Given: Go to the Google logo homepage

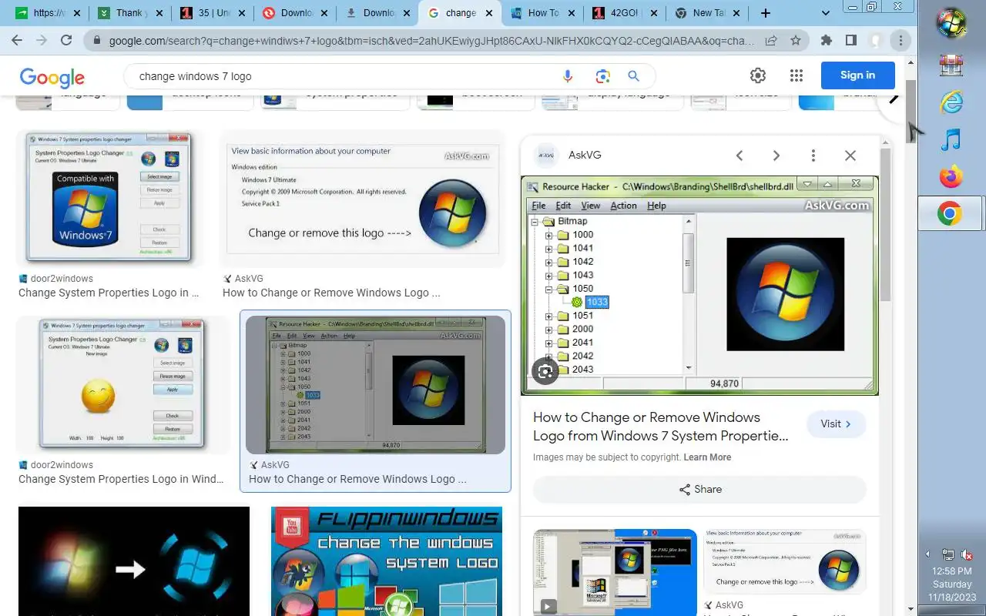Looking at the screenshot, I should (52, 77).
